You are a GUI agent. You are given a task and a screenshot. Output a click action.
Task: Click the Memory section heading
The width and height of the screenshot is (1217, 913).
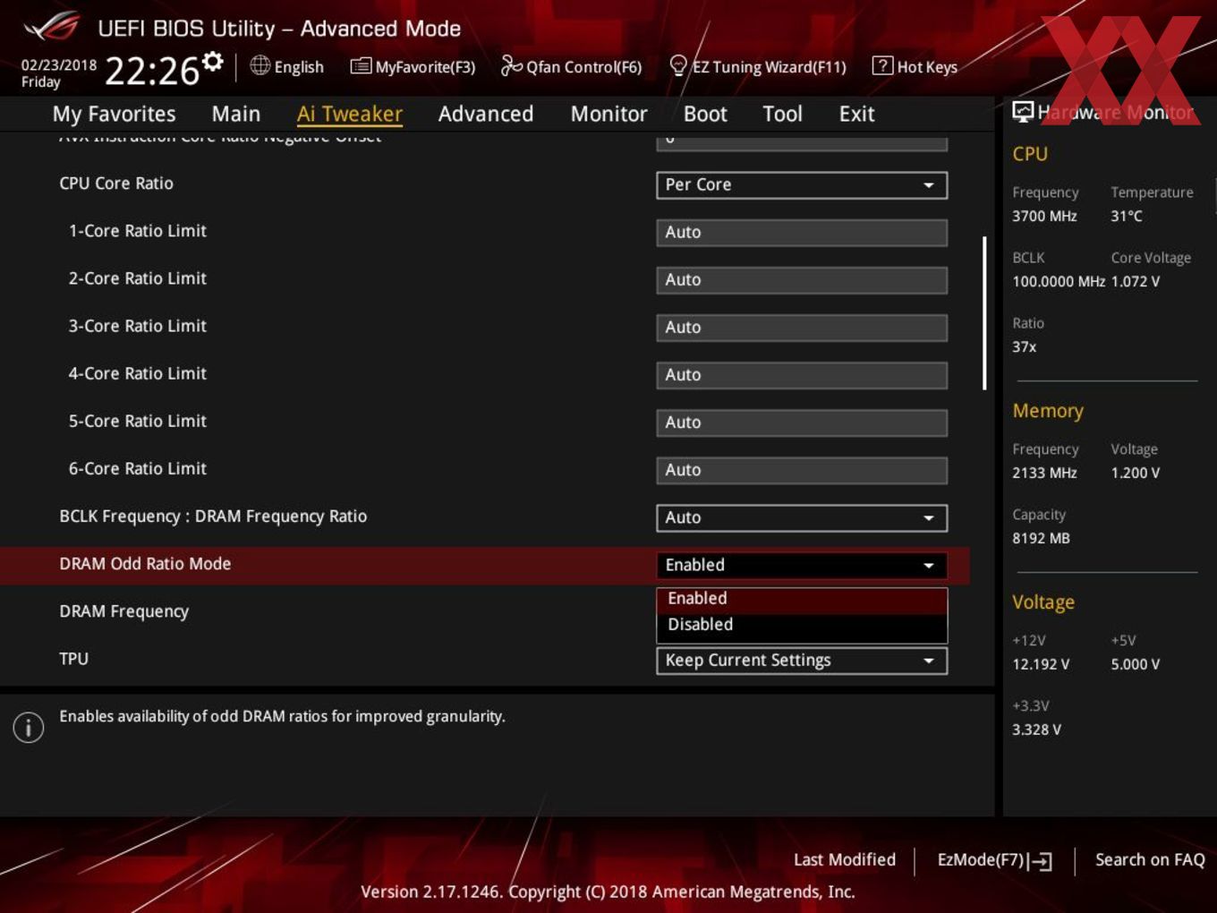(1048, 411)
